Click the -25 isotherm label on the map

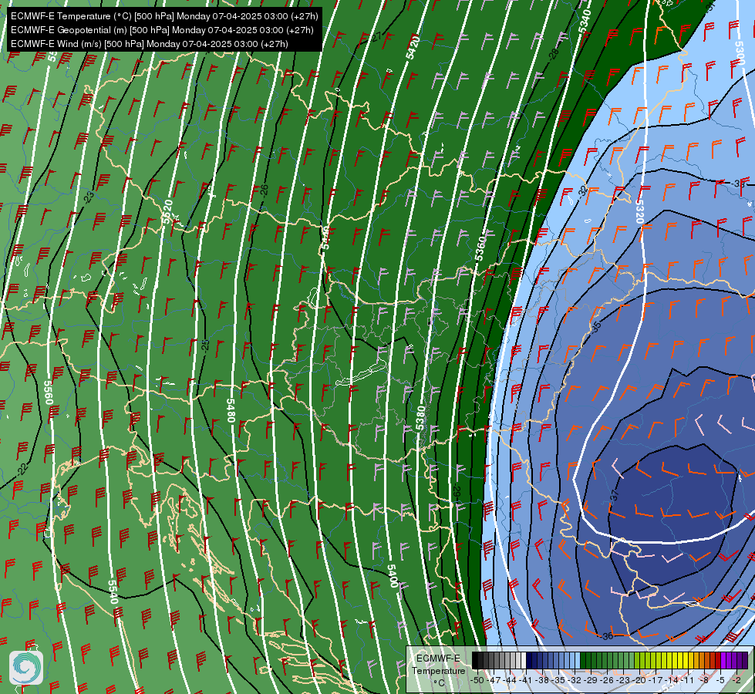205,345
